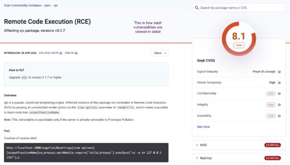Click the 'Proof of concept' value
Viewport: 290px width, 165px height.
tap(264, 72)
